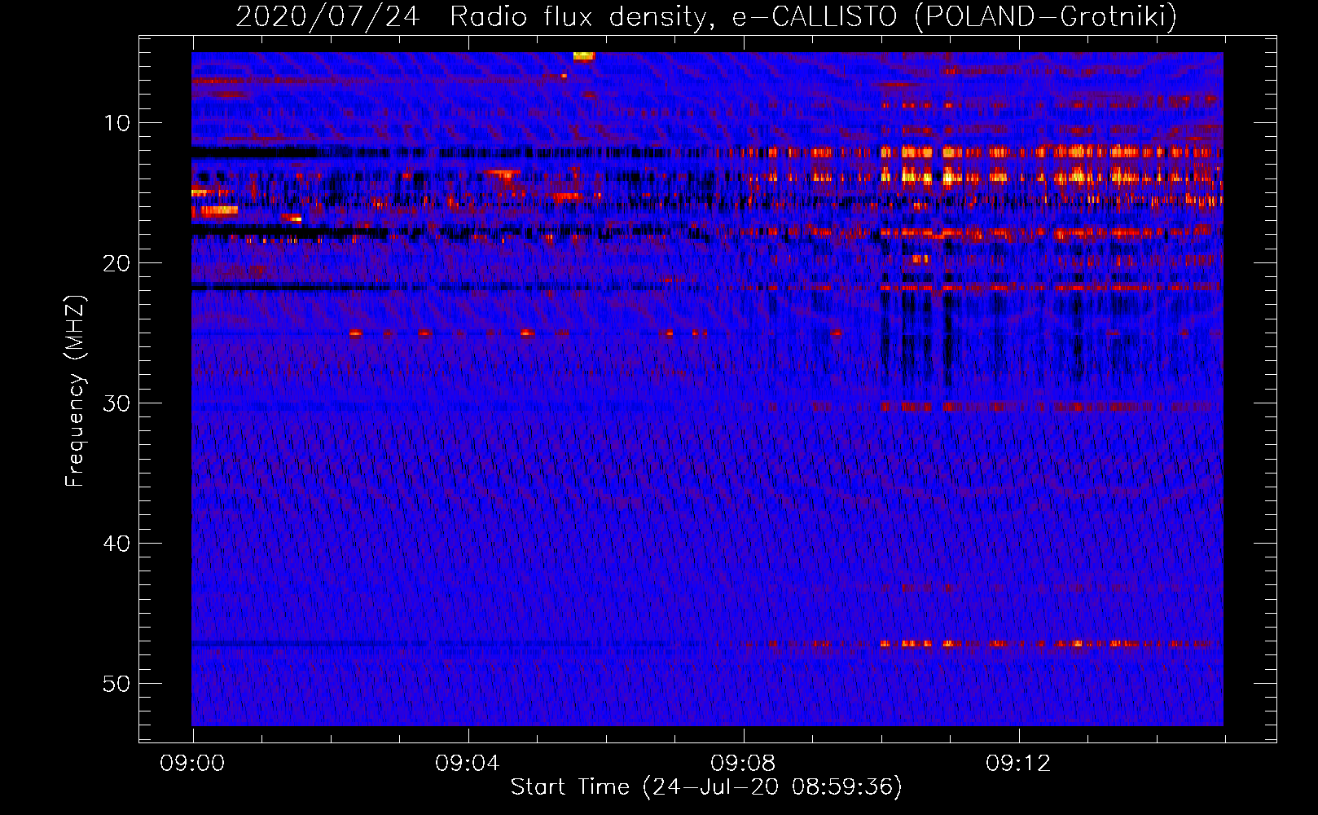
Task: Click the bright yellow burst at top of spectrogram
Action: 584,56
